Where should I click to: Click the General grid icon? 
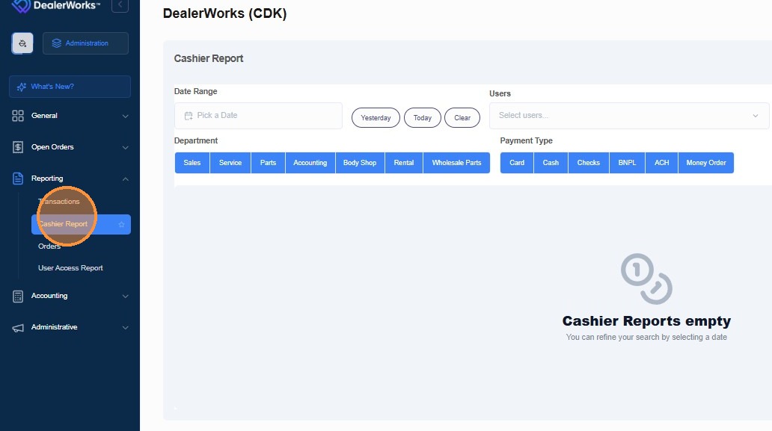pyautogui.click(x=18, y=116)
